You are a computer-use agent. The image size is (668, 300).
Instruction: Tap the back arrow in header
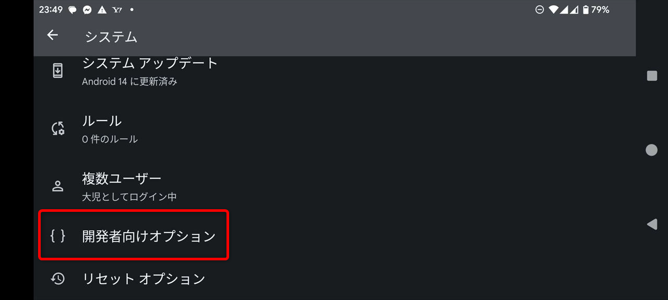(52, 35)
